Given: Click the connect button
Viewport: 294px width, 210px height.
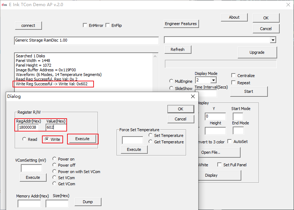Looking at the screenshot, I should (x=28, y=25).
